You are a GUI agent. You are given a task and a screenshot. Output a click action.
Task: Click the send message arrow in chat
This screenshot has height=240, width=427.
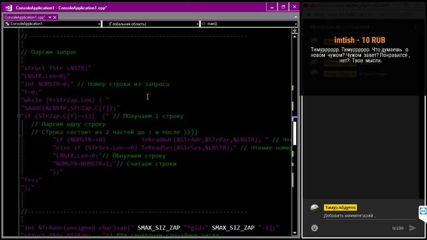pos(412,228)
